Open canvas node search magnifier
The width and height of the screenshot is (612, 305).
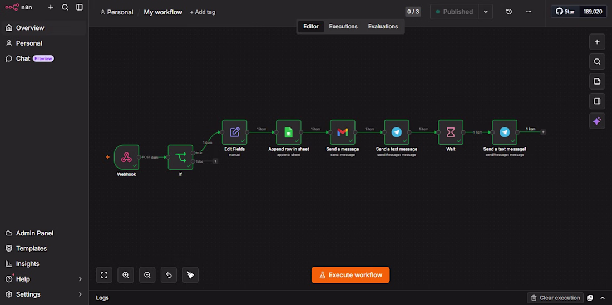pos(597,62)
